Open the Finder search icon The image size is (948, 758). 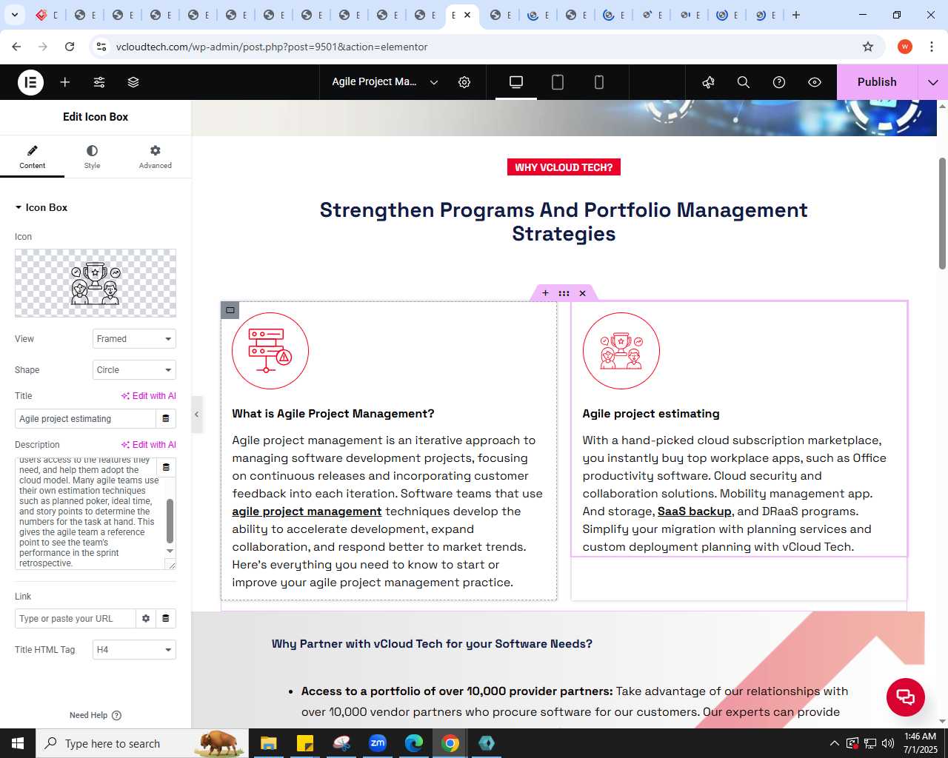tap(744, 82)
